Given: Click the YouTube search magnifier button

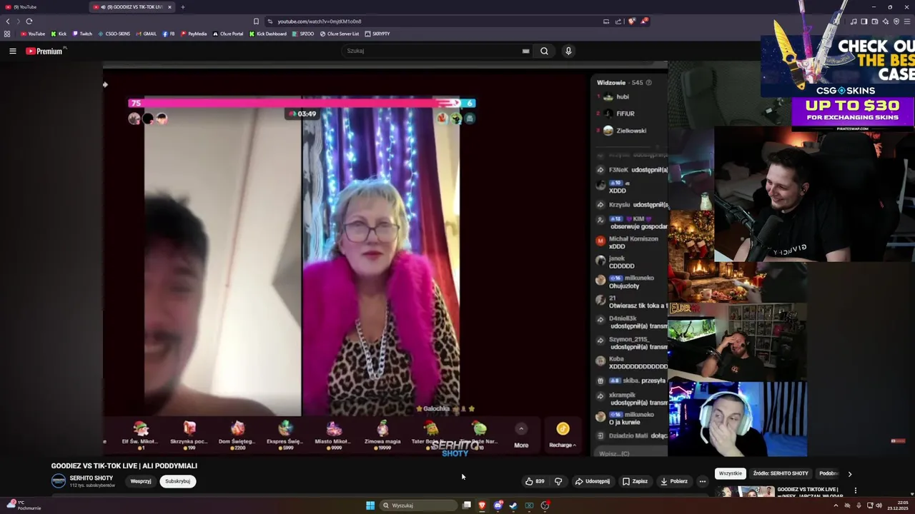Looking at the screenshot, I should click(544, 51).
